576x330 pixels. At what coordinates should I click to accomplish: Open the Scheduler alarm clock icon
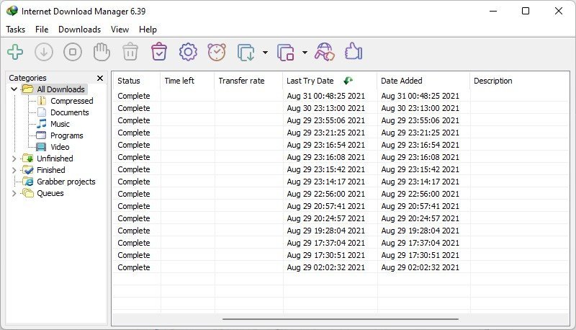[217, 52]
